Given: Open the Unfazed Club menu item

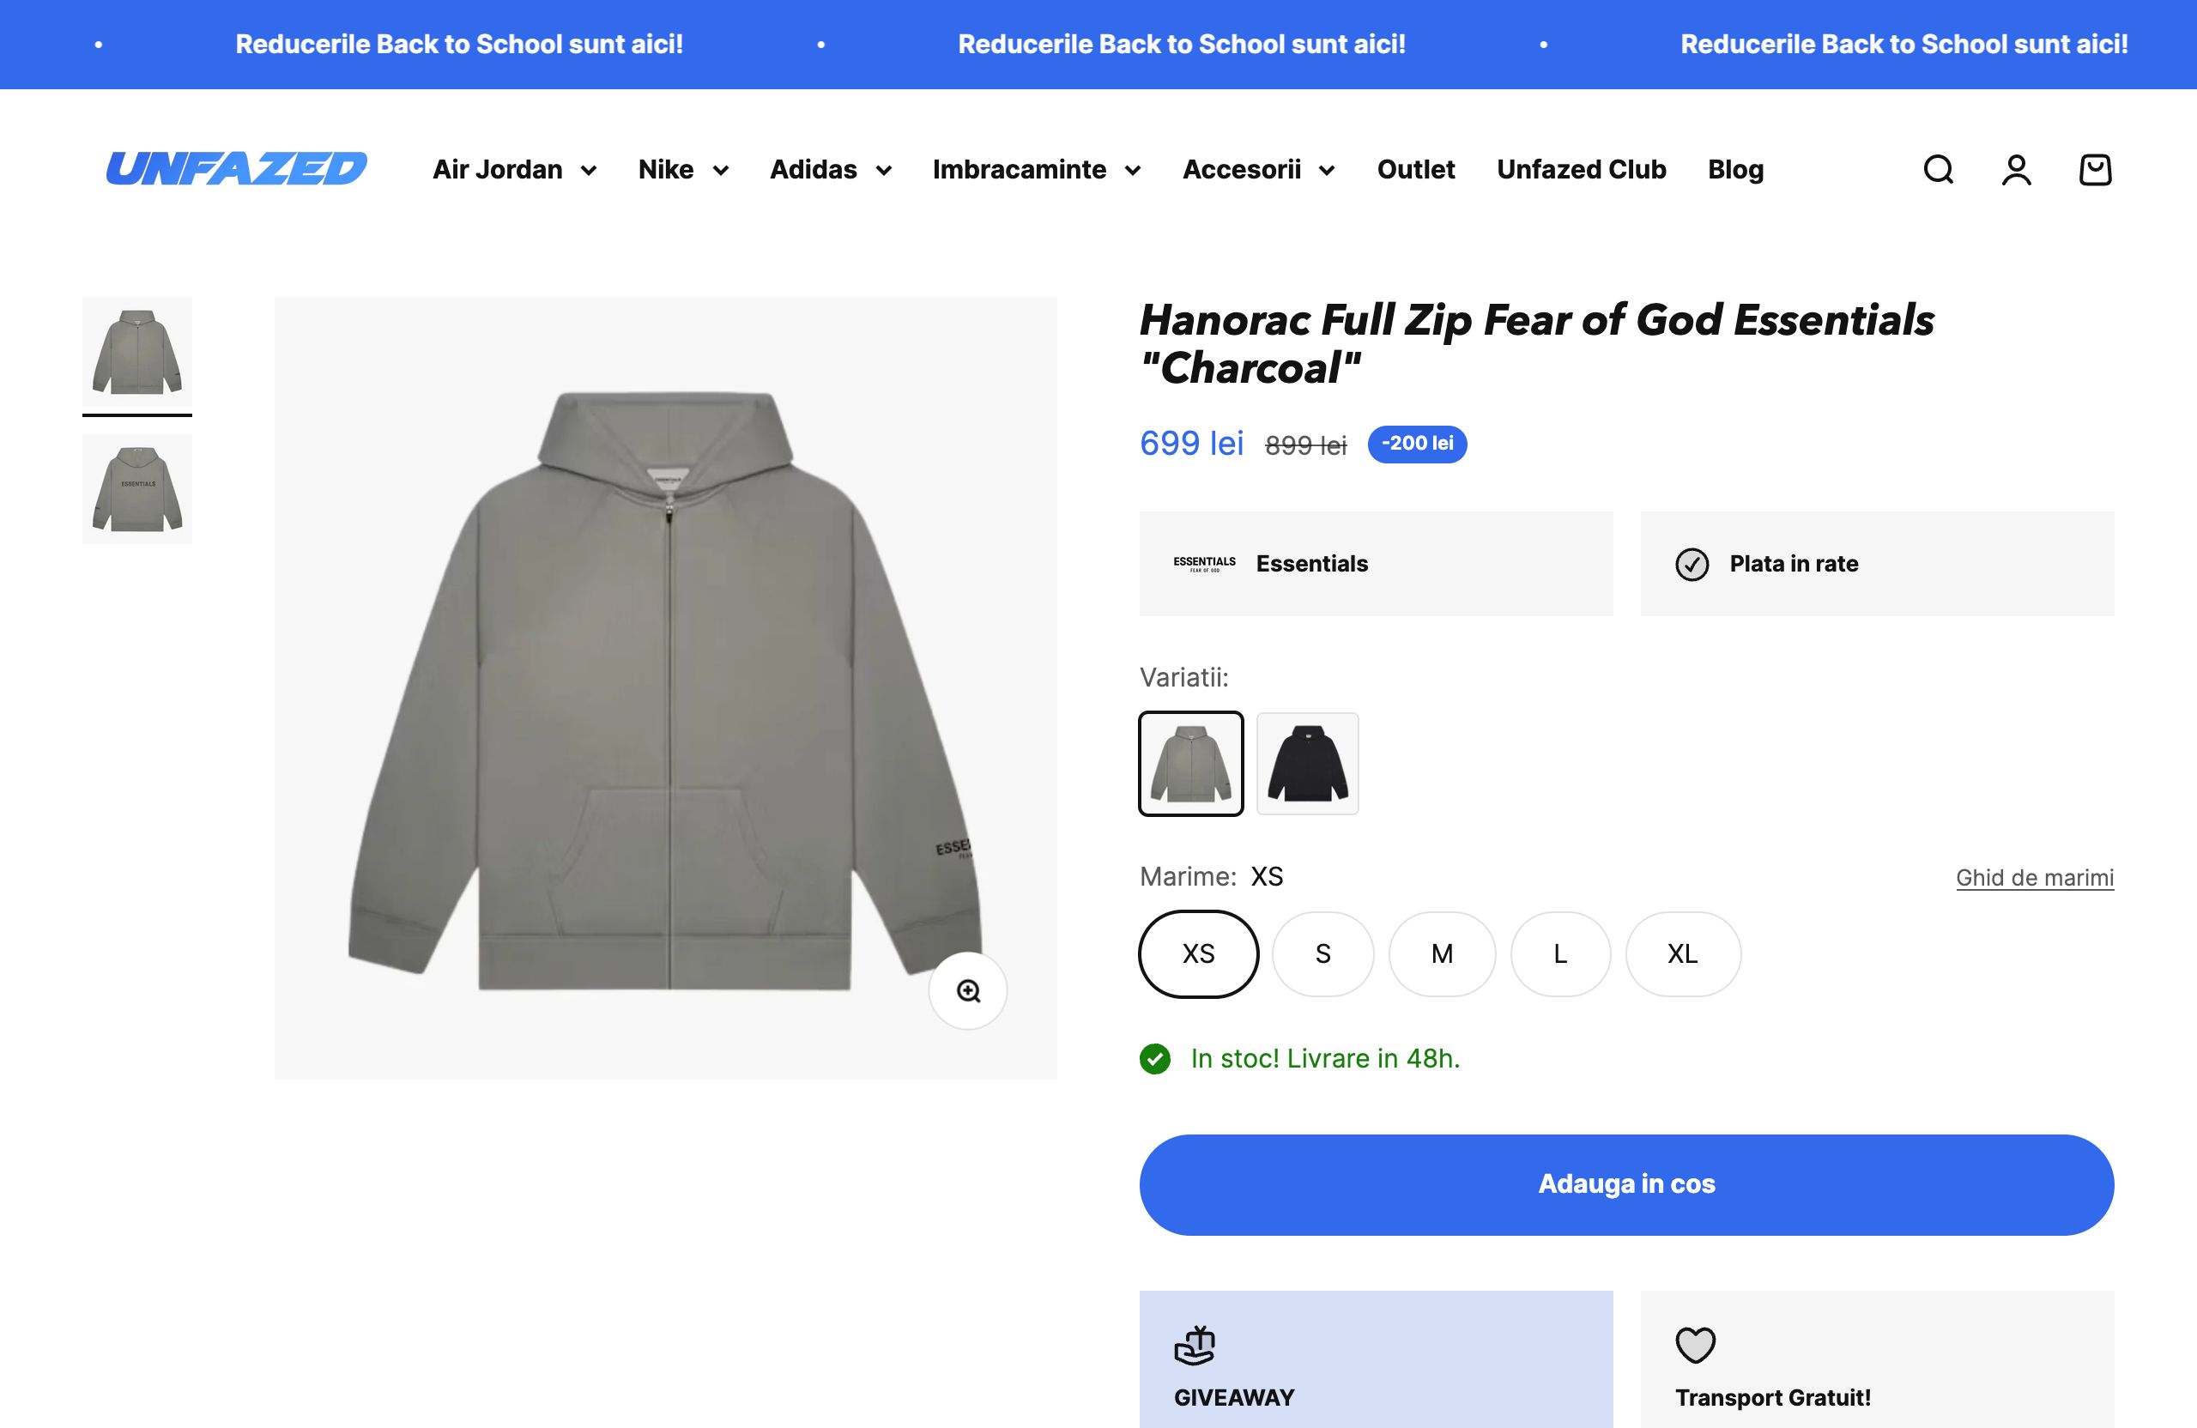Looking at the screenshot, I should [1580, 170].
